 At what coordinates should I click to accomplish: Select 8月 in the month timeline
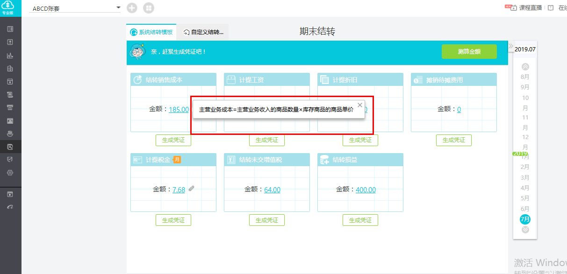click(x=525, y=77)
